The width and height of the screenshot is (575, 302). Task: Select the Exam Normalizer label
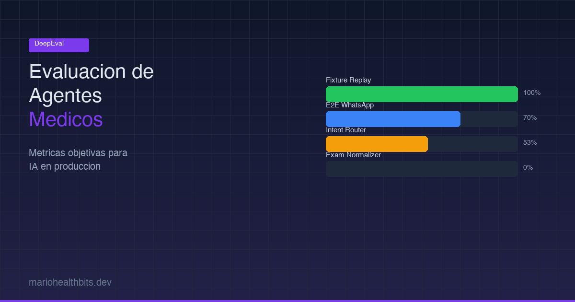[x=354, y=155]
